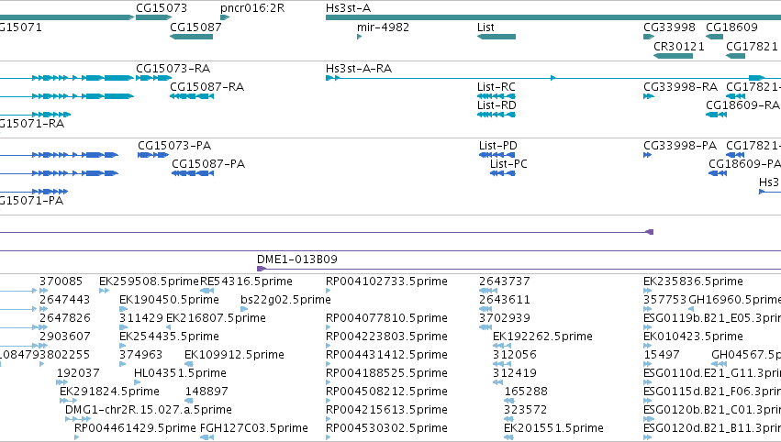Click the CG15073-PA protein feature
This screenshot has height=442, width=781.
tap(153, 155)
